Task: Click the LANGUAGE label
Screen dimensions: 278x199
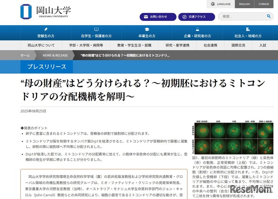Action: pyautogui.click(x=224, y=4)
